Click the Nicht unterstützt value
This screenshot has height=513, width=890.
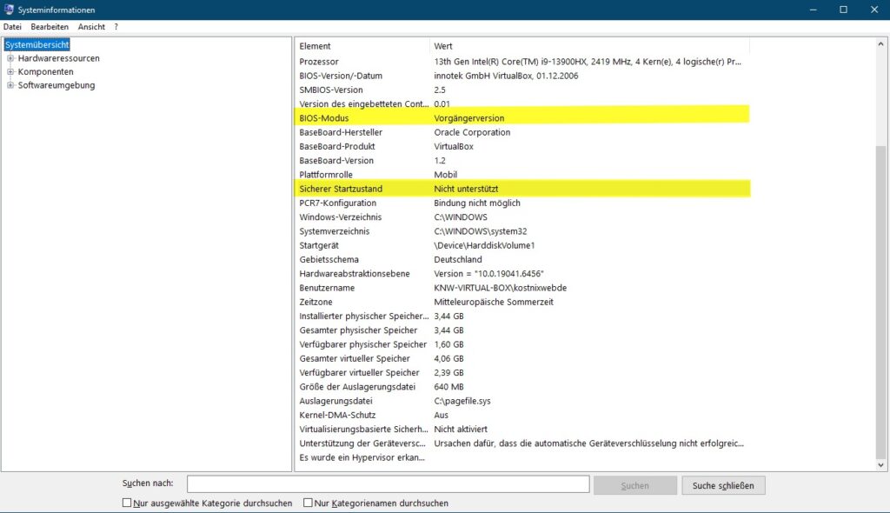click(x=466, y=189)
